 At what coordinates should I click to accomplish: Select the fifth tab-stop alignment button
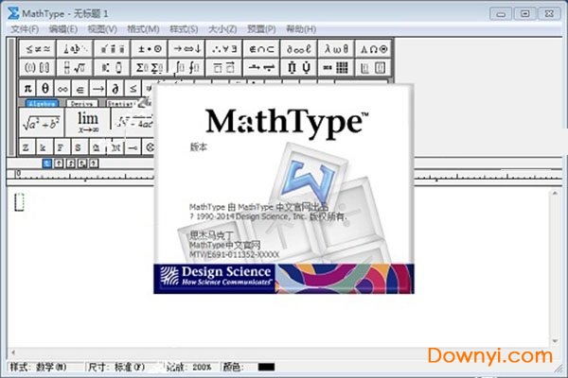(94, 163)
